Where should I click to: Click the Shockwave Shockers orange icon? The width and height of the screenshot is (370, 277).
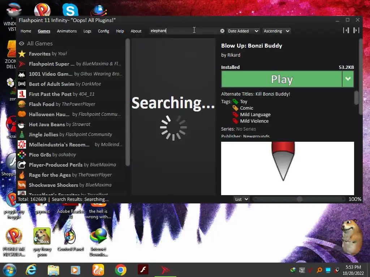coord(22,185)
